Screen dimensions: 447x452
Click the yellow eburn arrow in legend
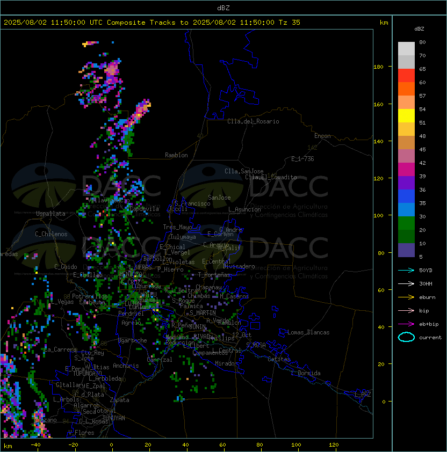point(406,297)
